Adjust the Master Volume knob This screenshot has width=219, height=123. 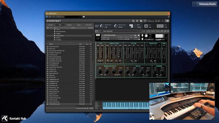click(102, 26)
